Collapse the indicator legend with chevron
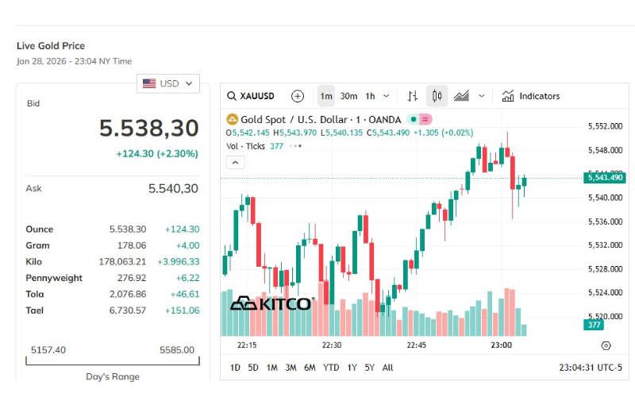 click(x=235, y=163)
